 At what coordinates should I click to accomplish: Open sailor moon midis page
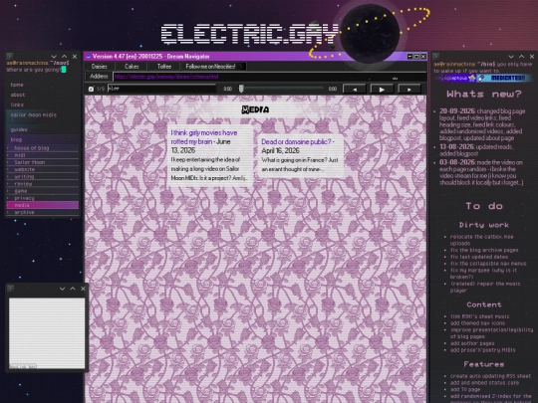(34, 114)
